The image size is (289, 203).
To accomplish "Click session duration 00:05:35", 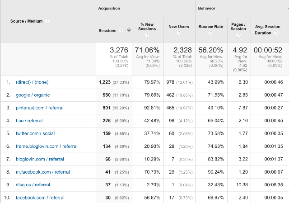I will 274,185.
